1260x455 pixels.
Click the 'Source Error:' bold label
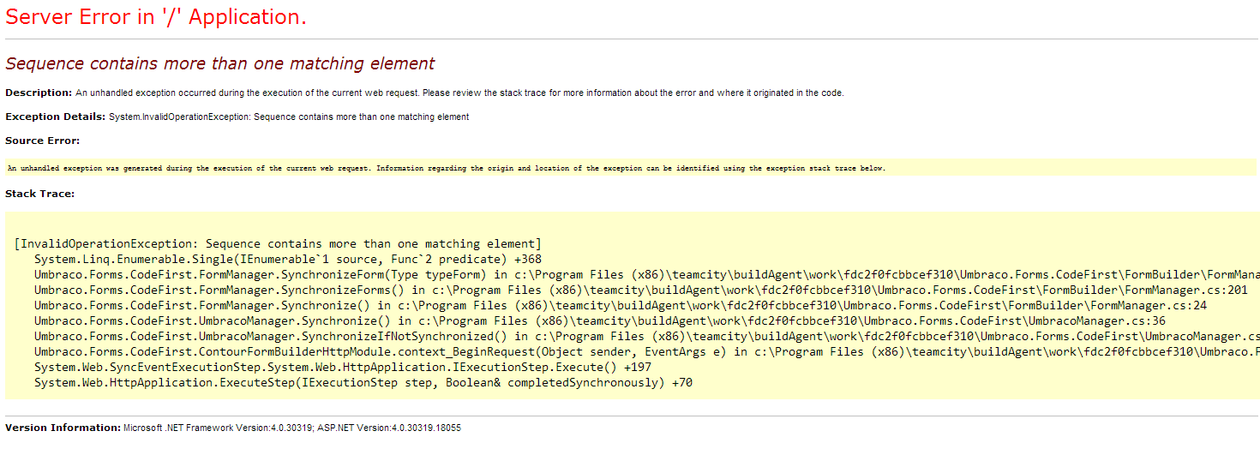[42, 141]
